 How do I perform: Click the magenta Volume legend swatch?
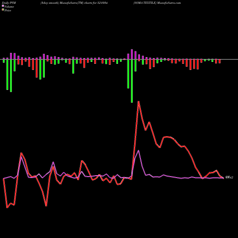3,6
